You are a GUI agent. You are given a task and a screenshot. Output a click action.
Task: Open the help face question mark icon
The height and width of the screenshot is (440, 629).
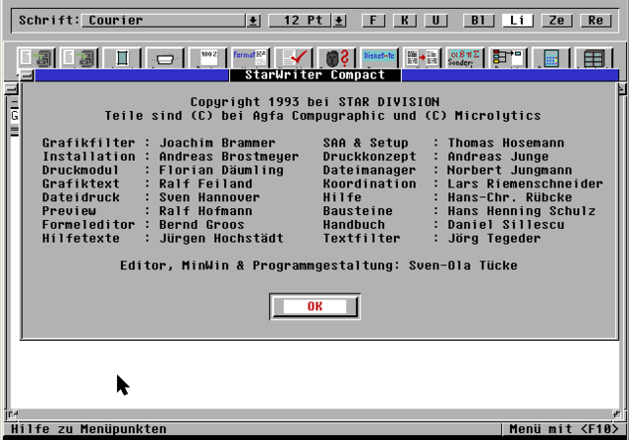point(336,58)
